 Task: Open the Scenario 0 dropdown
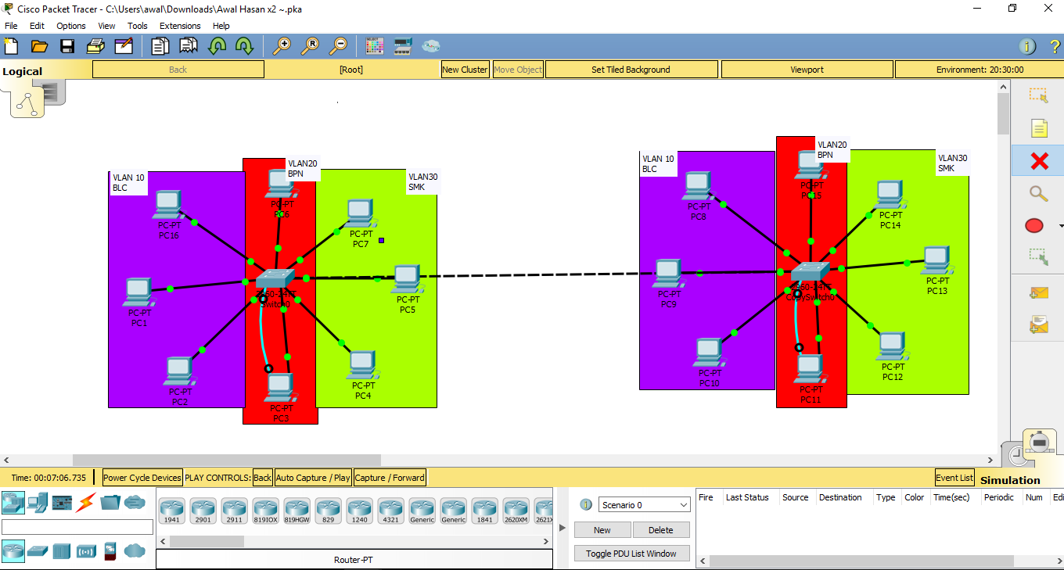[x=643, y=504]
